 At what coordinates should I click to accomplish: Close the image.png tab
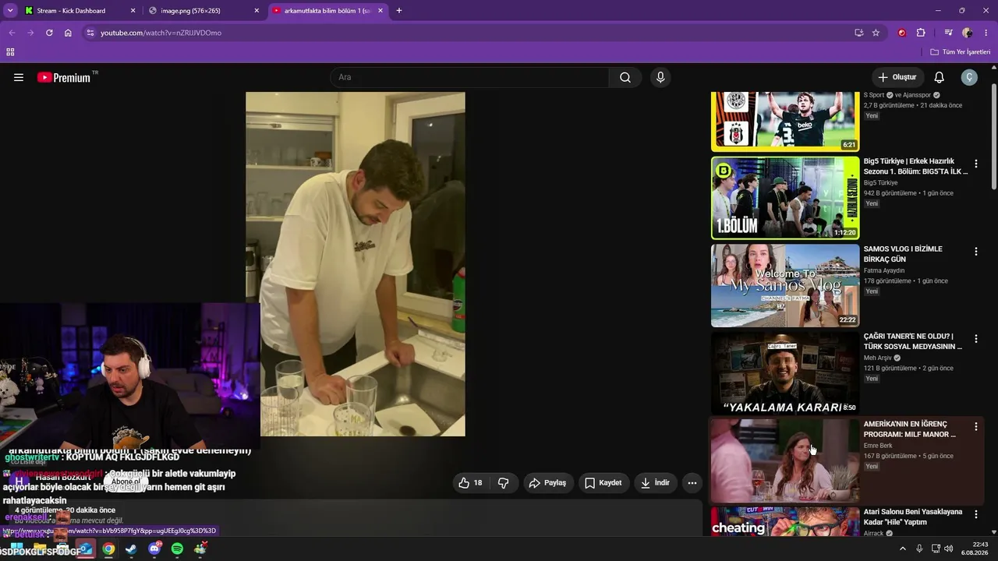(257, 11)
